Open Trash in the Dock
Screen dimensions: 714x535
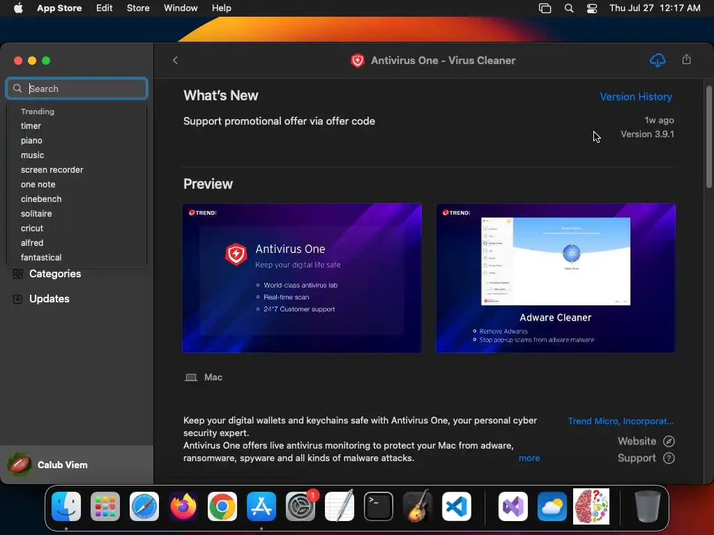coord(648,506)
